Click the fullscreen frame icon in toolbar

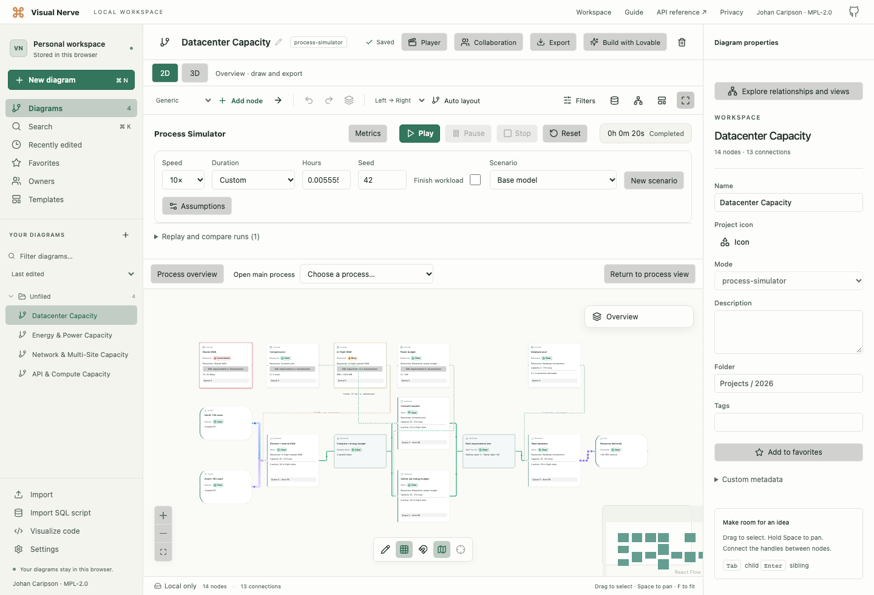click(685, 101)
